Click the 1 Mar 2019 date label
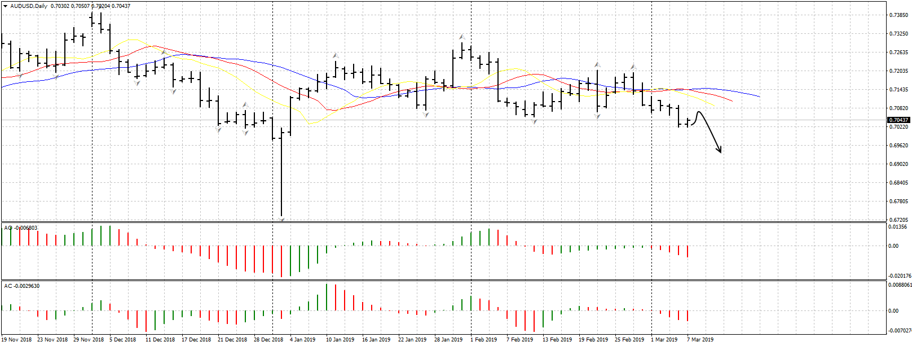 tap(664, 340)
